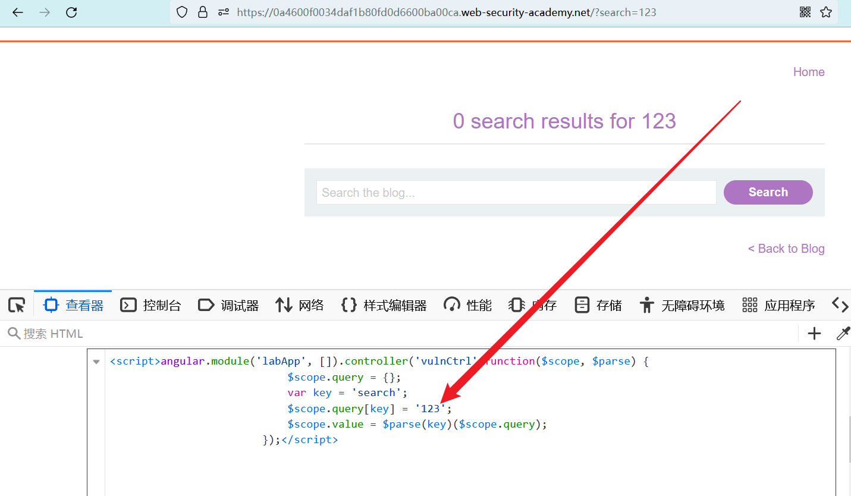
Task: Switch to 样式编辑器 style editor tab
Action: 384,305
